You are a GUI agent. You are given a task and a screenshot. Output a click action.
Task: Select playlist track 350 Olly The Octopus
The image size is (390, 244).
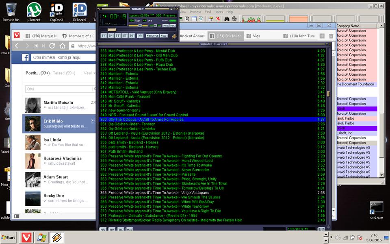point(212,120)
